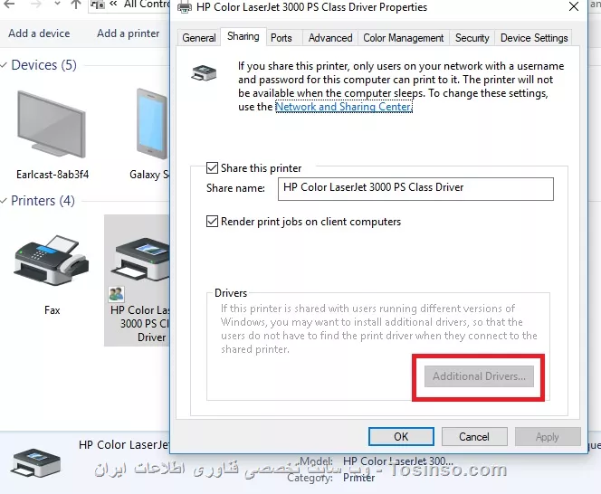
Task: Go to the Color Management tab
Action: point(403,38)
